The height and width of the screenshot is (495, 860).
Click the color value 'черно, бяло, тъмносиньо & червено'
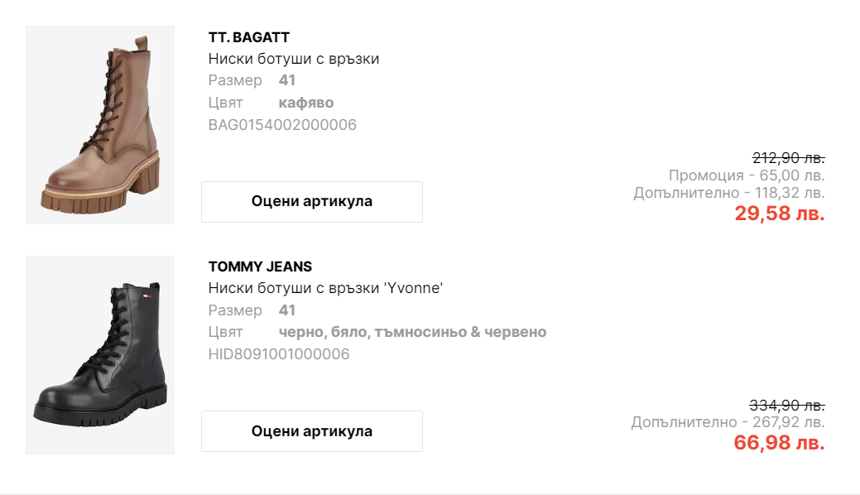tap(412, 332)
